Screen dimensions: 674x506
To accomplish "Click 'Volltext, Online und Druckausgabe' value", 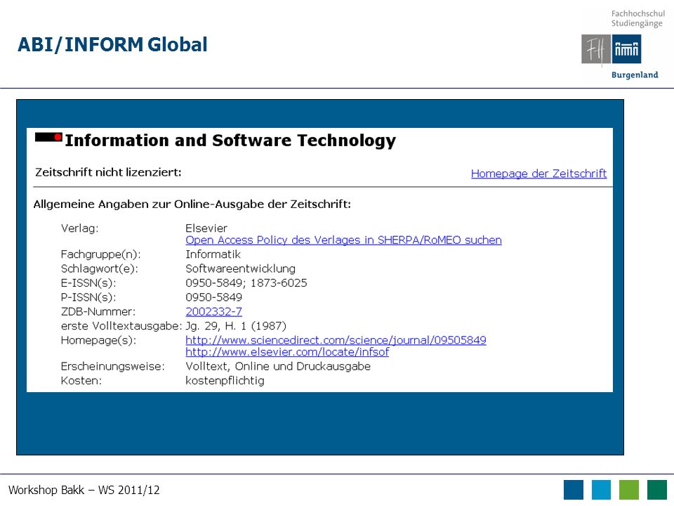I will pyautogui.click(x=278, y=367).
